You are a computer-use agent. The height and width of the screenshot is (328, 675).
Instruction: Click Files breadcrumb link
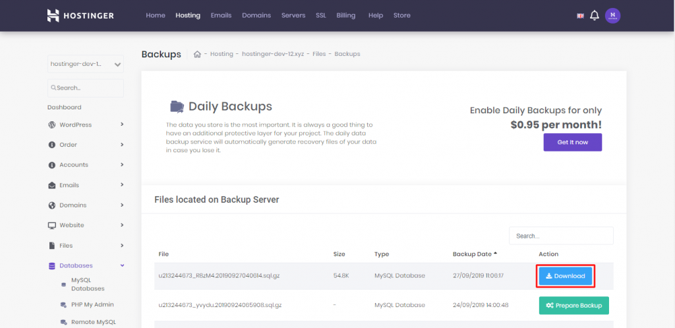click(x=319, y=54)
